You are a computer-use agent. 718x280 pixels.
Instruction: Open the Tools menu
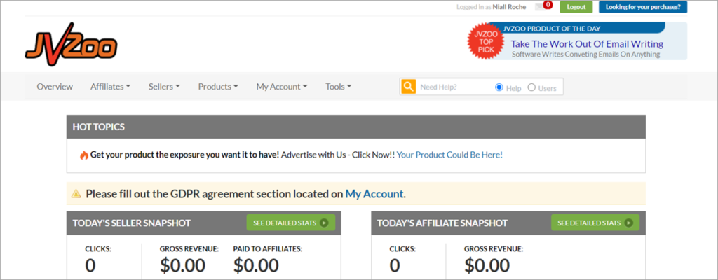click(x=339, y=87)
